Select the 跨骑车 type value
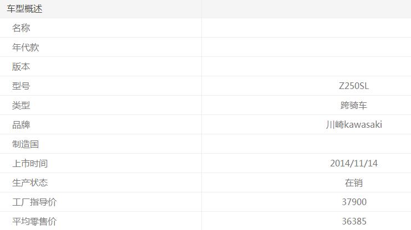 (x=353, y=106)
